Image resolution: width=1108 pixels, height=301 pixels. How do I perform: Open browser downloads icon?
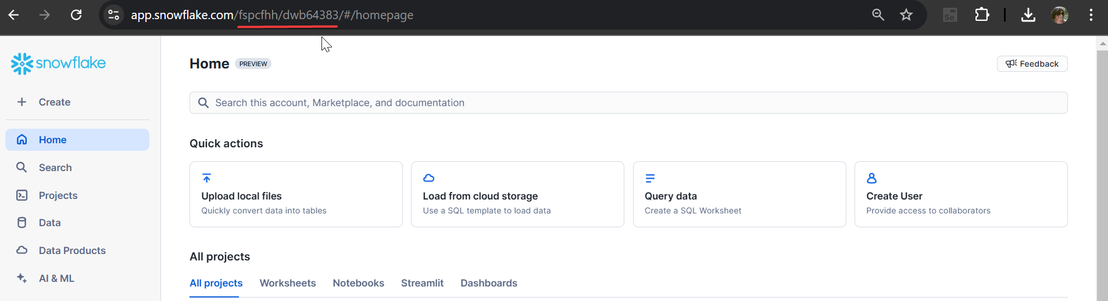(x=1028, y=15)
